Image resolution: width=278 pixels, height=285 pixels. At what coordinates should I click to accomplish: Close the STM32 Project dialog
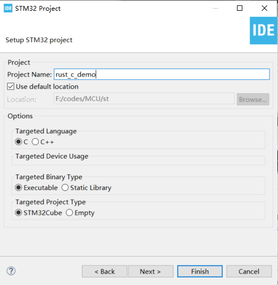(x=264, y=8)
